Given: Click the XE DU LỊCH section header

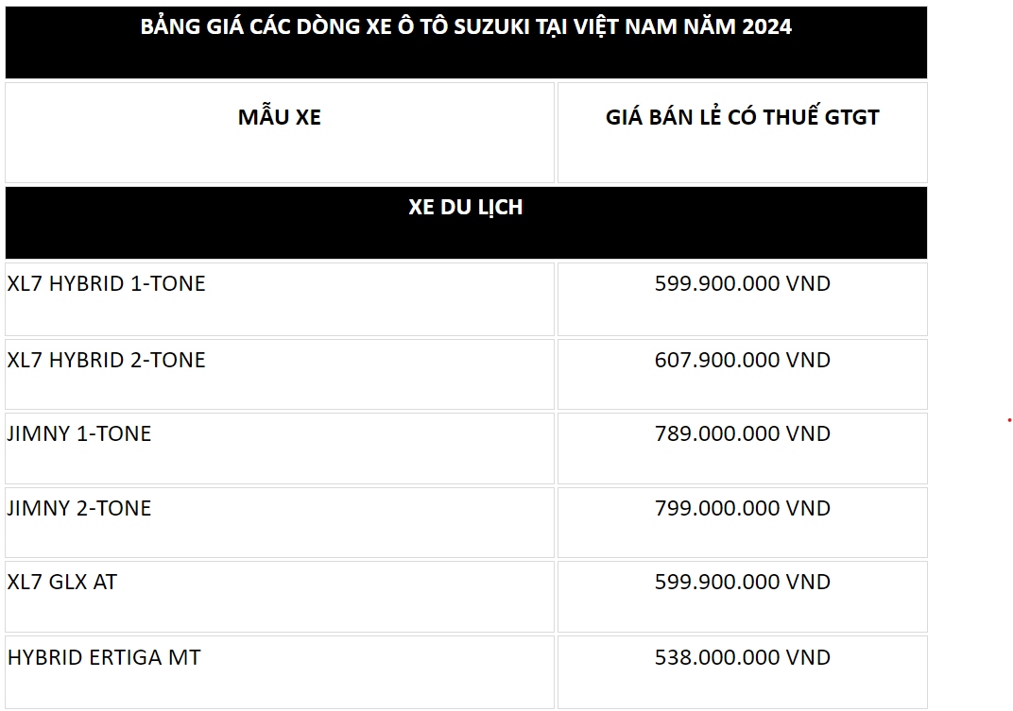Looking at the screenshot, I should pos(466,223).
